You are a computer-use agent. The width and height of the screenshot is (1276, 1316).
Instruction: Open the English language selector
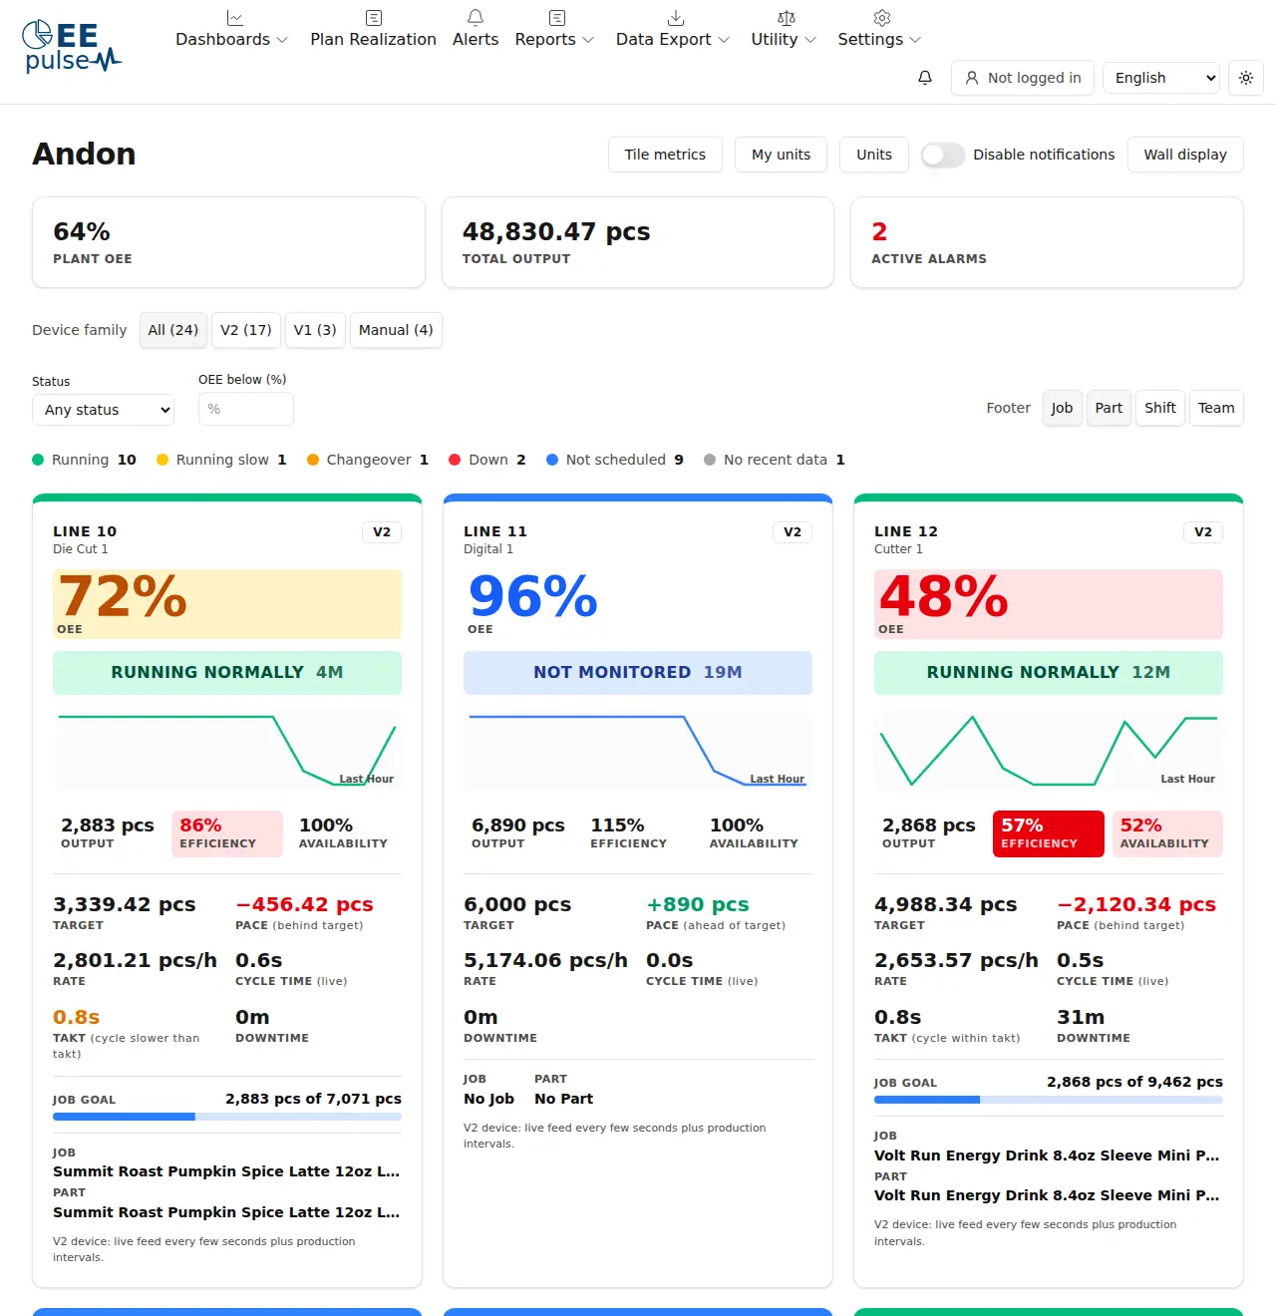pyautogui.click(x=1161, y=78)
